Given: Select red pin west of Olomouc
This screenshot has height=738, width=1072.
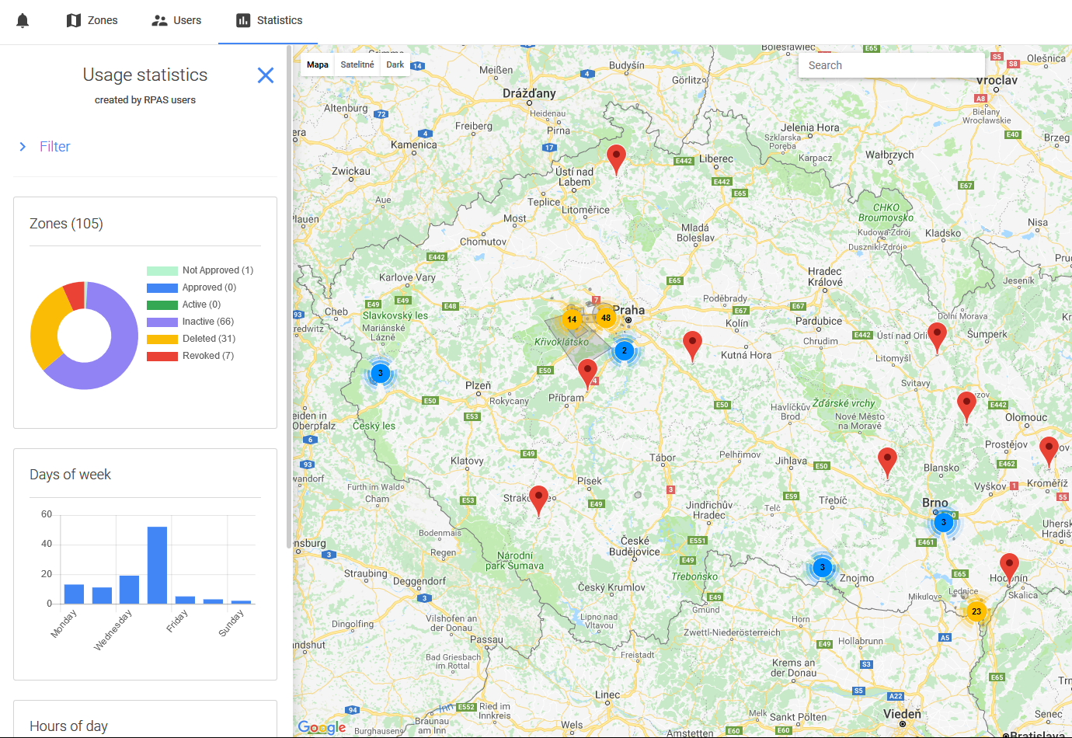Looking at the screenshot, I should 966,406.
